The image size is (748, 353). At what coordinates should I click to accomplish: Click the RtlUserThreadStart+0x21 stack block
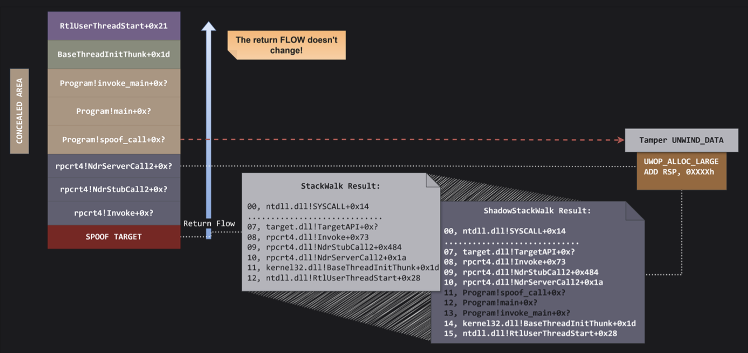(x=114, y=26)
